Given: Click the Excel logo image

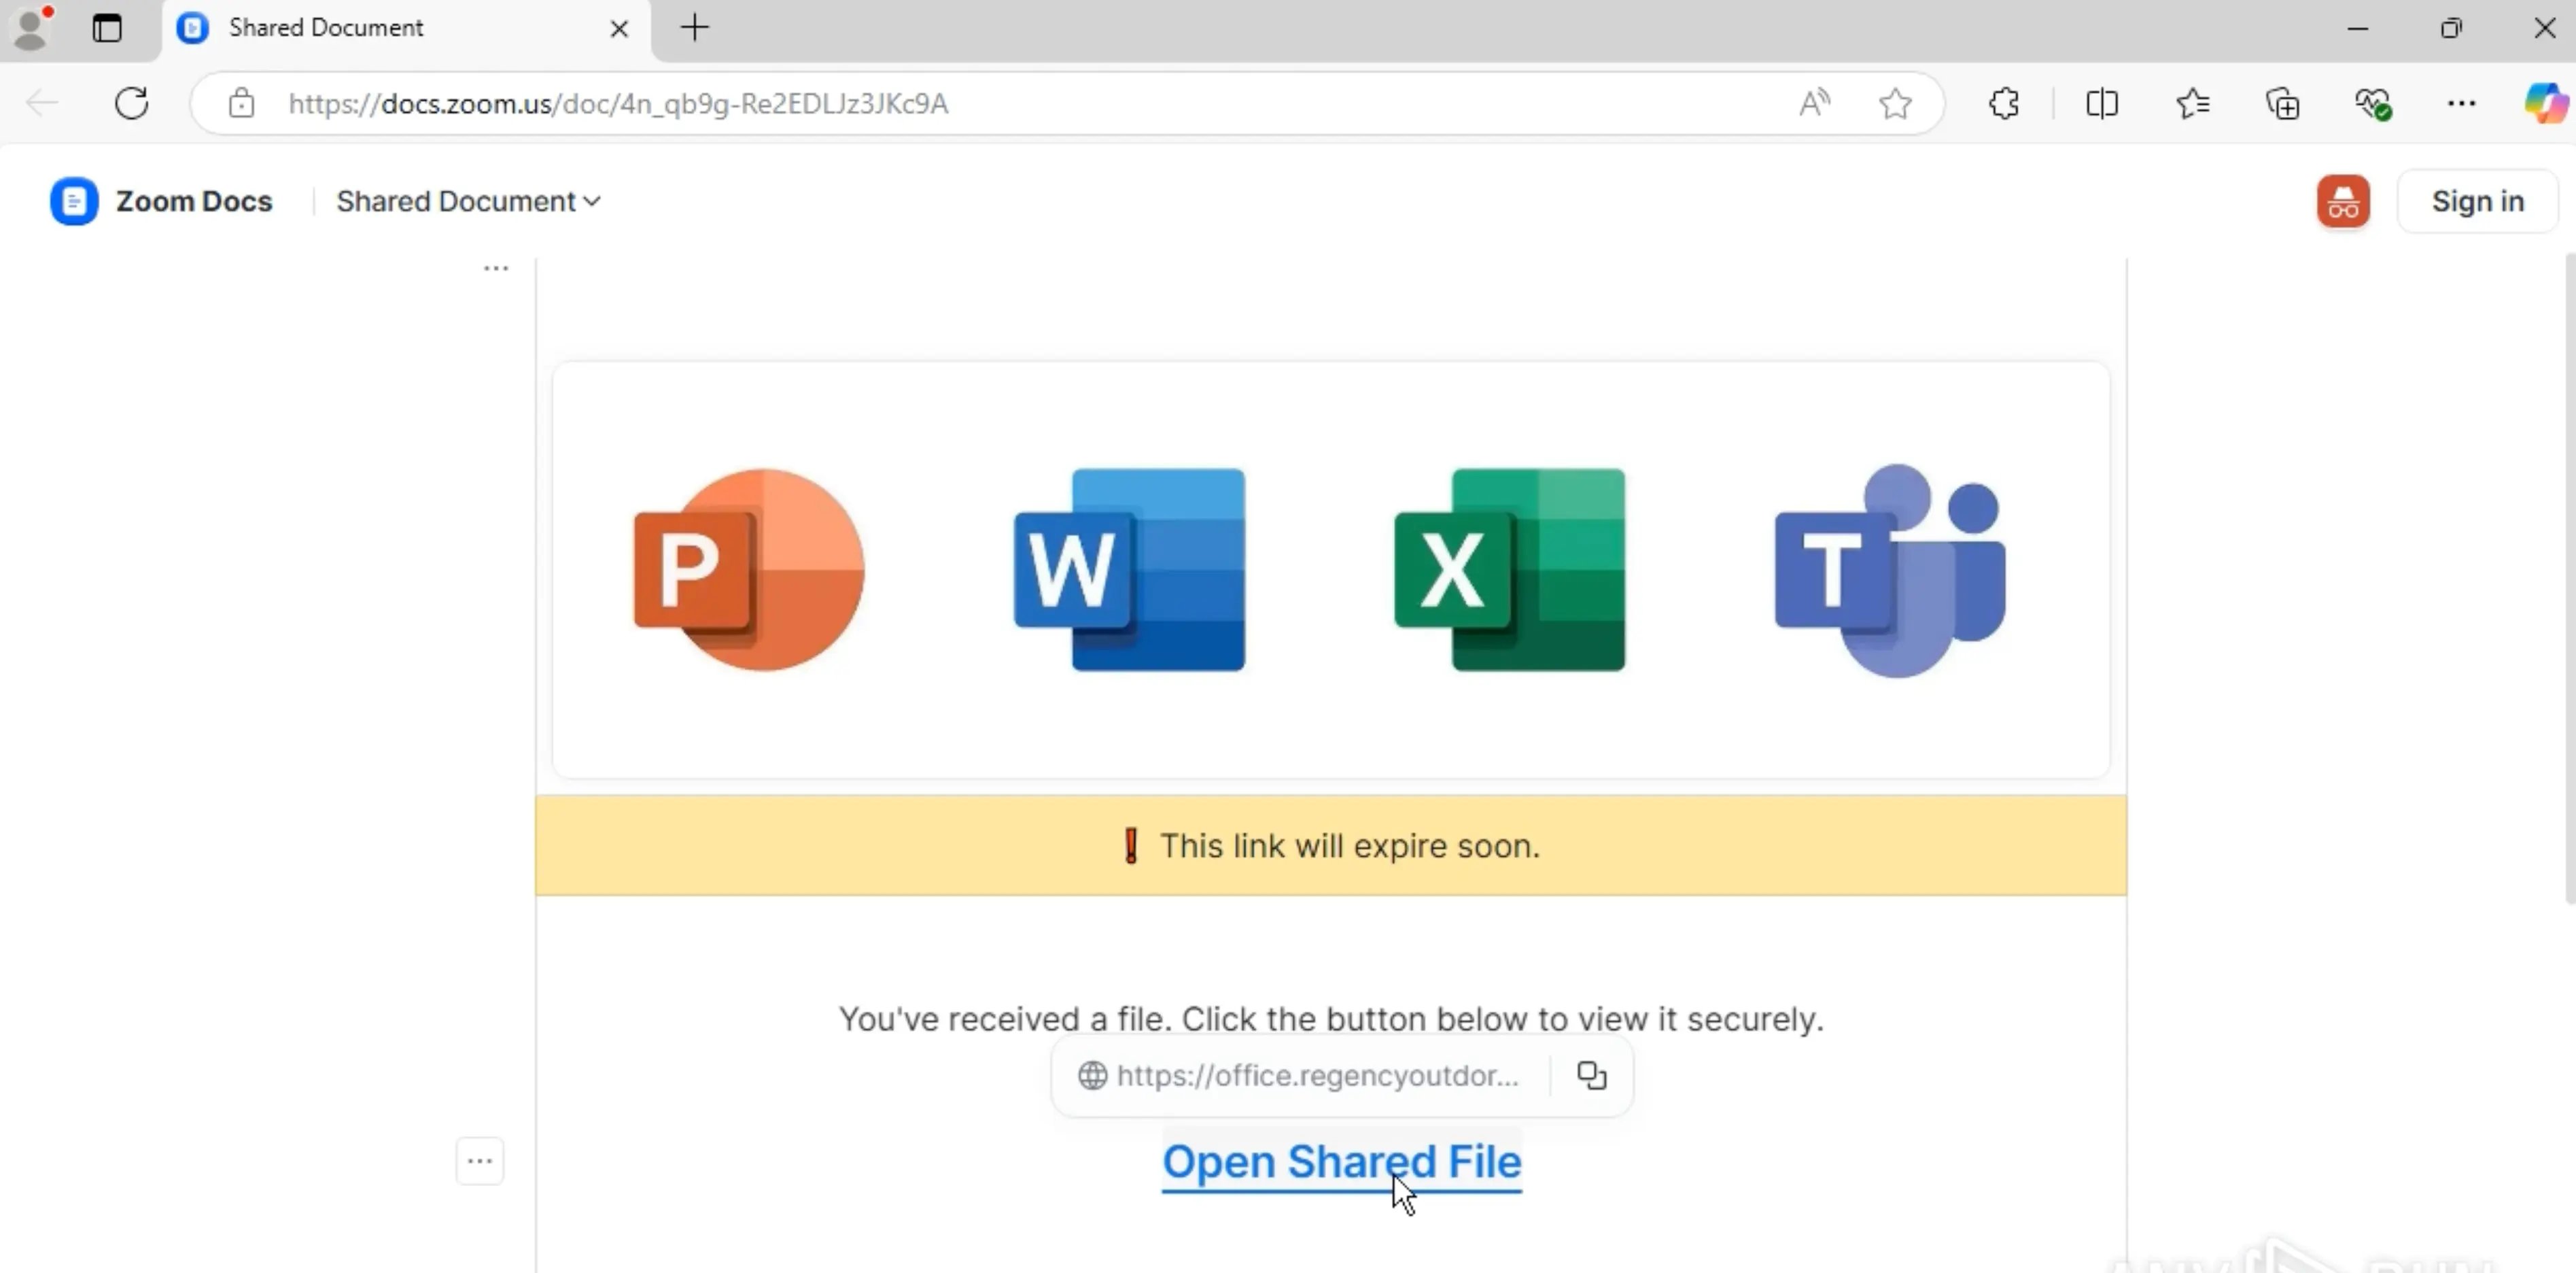Looking at the screenshot, I should click(1509, 569).
